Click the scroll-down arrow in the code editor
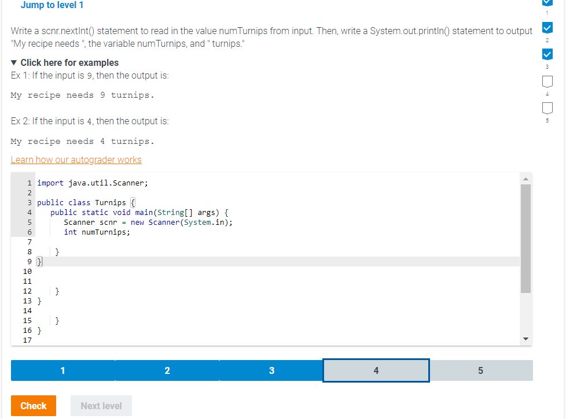This screenshot has height=419, width=577. coord(525,339)
